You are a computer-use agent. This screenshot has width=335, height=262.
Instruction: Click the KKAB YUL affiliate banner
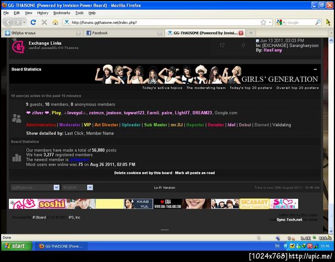[x=138, y=204]
